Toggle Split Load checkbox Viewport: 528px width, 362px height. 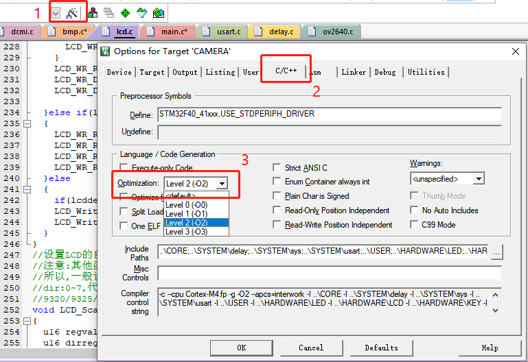tap(124, 211)
